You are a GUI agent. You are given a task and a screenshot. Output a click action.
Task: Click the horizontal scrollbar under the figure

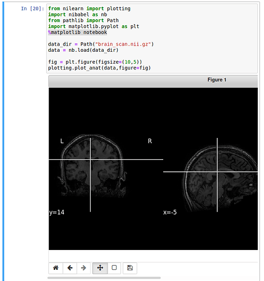click(x=104, y=278)
